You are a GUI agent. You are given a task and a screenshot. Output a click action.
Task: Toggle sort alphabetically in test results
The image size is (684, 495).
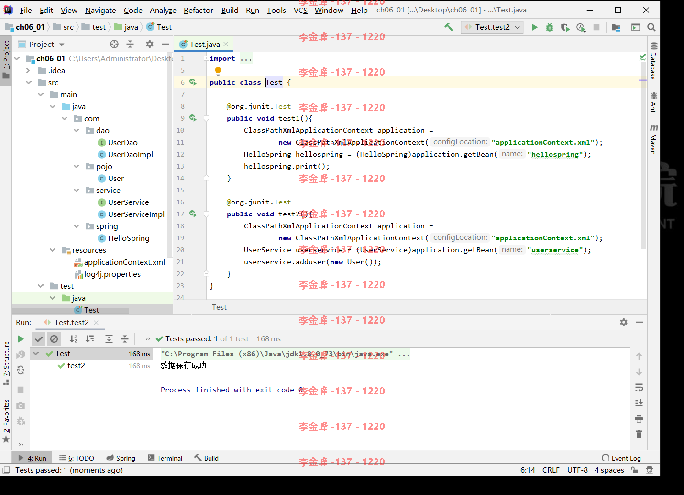tap(74, 339)
